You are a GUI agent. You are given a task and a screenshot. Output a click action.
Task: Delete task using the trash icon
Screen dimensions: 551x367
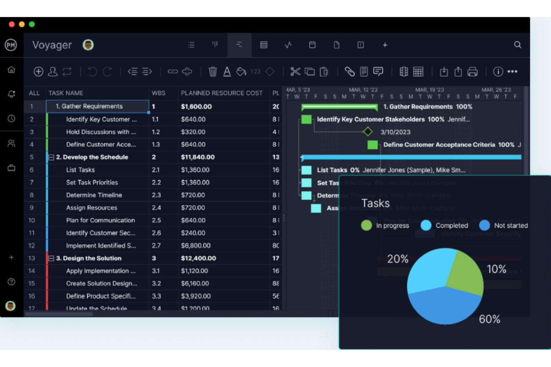click(213, 71)
